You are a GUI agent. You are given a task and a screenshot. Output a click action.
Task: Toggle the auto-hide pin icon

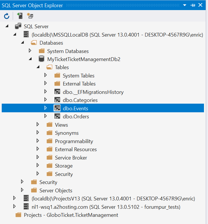tap(193, 5)
